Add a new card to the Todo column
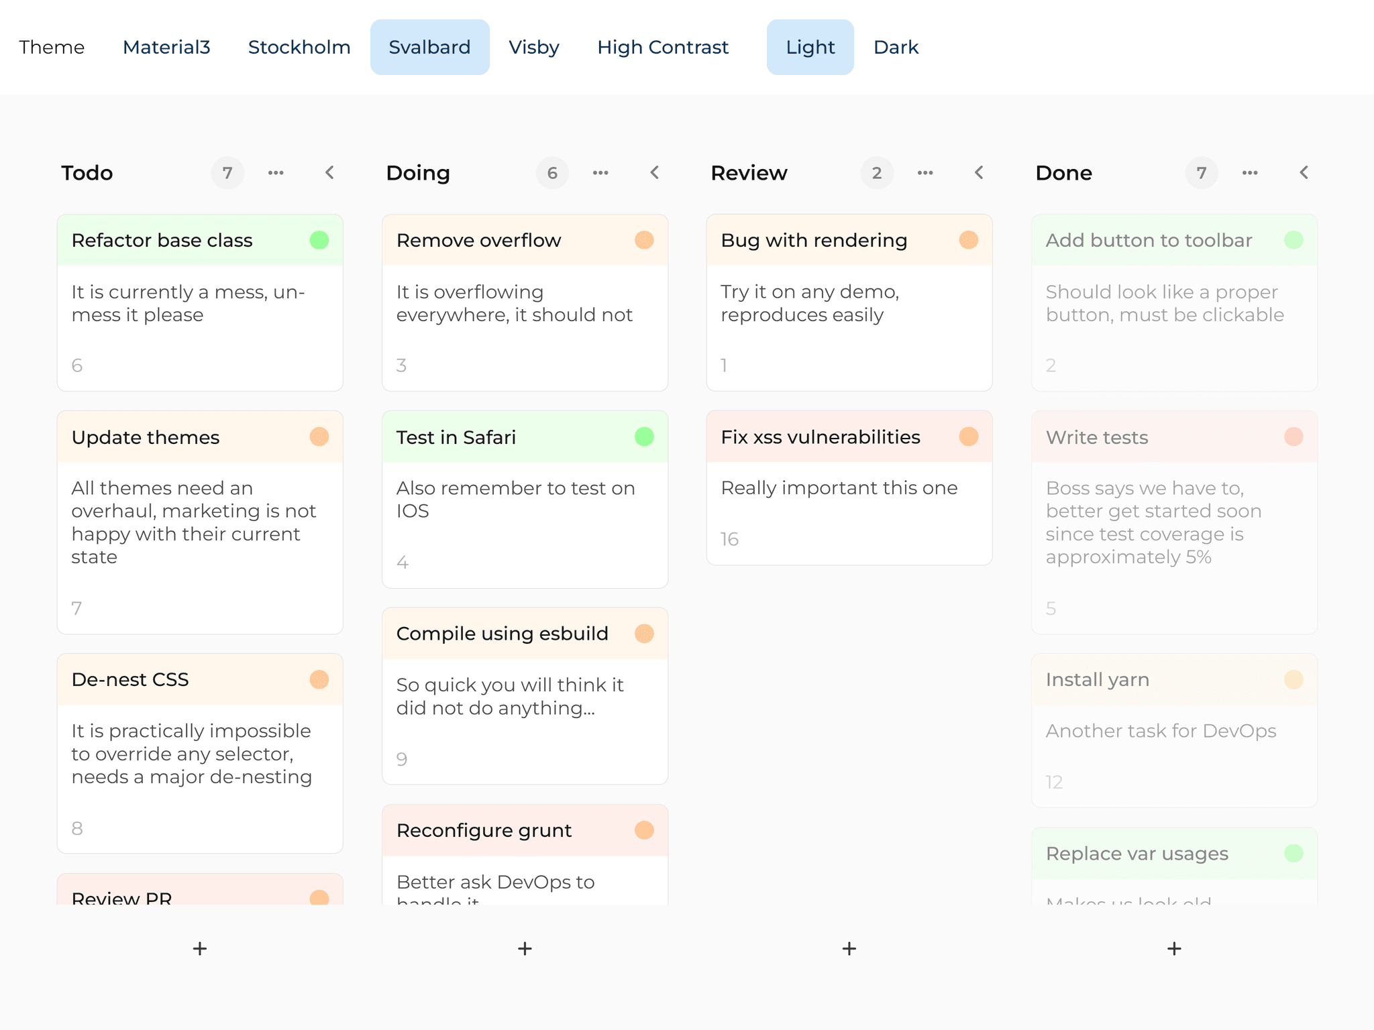Viewport: 1374px width, 1030px height. point(199,948)
